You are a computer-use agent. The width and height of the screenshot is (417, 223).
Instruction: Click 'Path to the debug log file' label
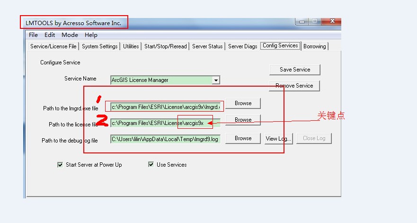pyautogui.click(x=70, y=141)
